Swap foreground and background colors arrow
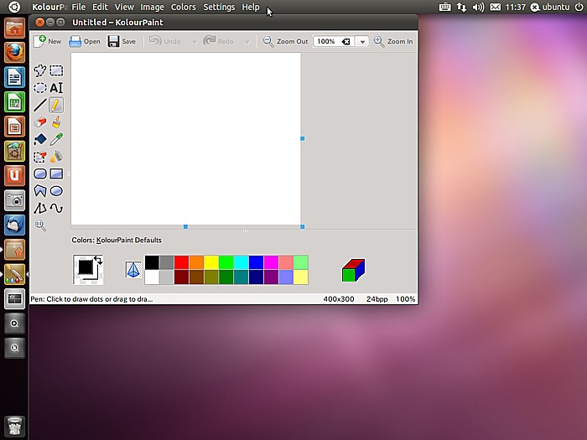The width and height of the screenshot is (587, 440). [98, 260]
